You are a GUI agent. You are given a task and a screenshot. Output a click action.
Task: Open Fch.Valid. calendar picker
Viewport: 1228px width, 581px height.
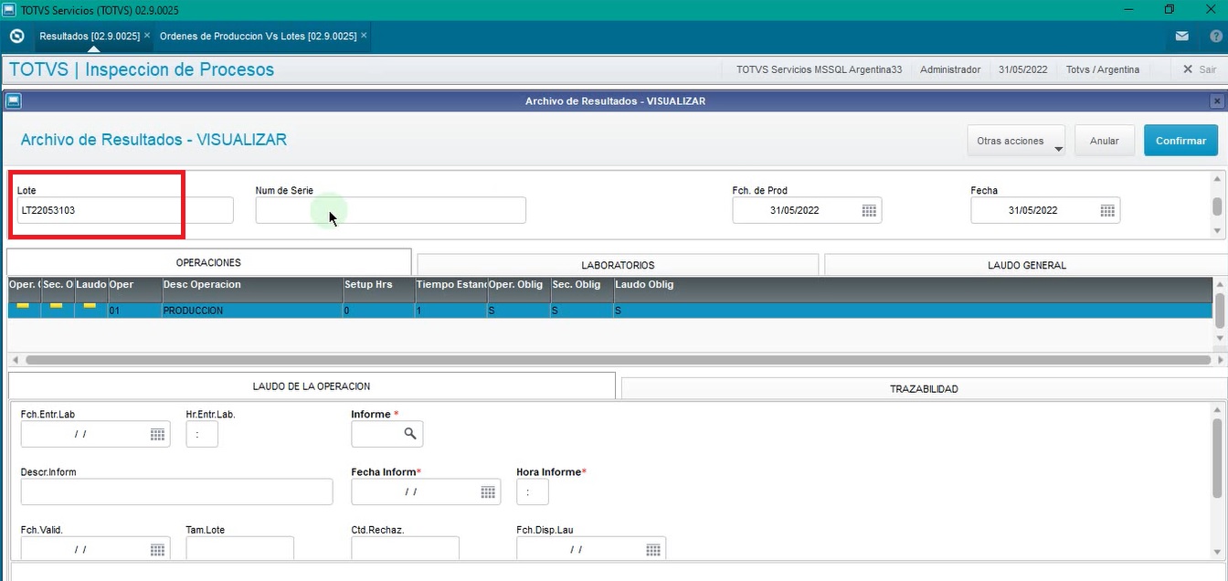pos(157,549)
